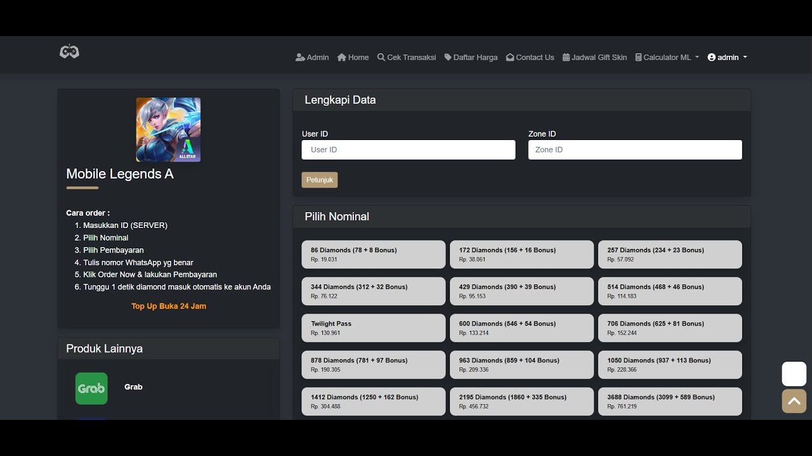Screen dimensions: 812x456
Task: Click the scroll-to-top arrow button
Action: (794, 401)
